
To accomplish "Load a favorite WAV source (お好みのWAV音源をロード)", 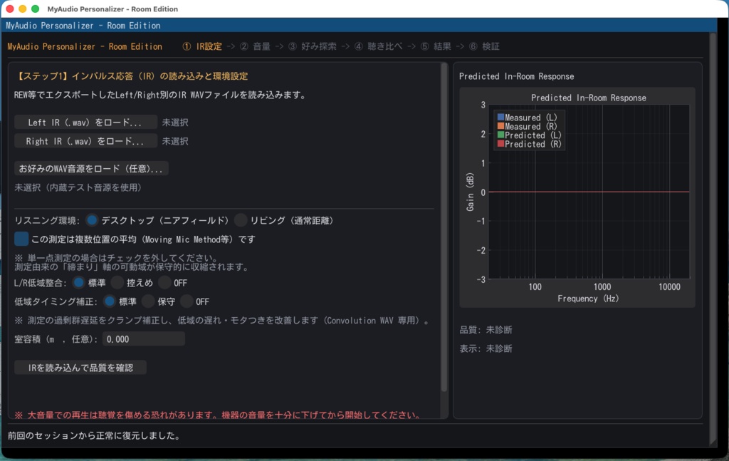I will click(x=91, y=168).
